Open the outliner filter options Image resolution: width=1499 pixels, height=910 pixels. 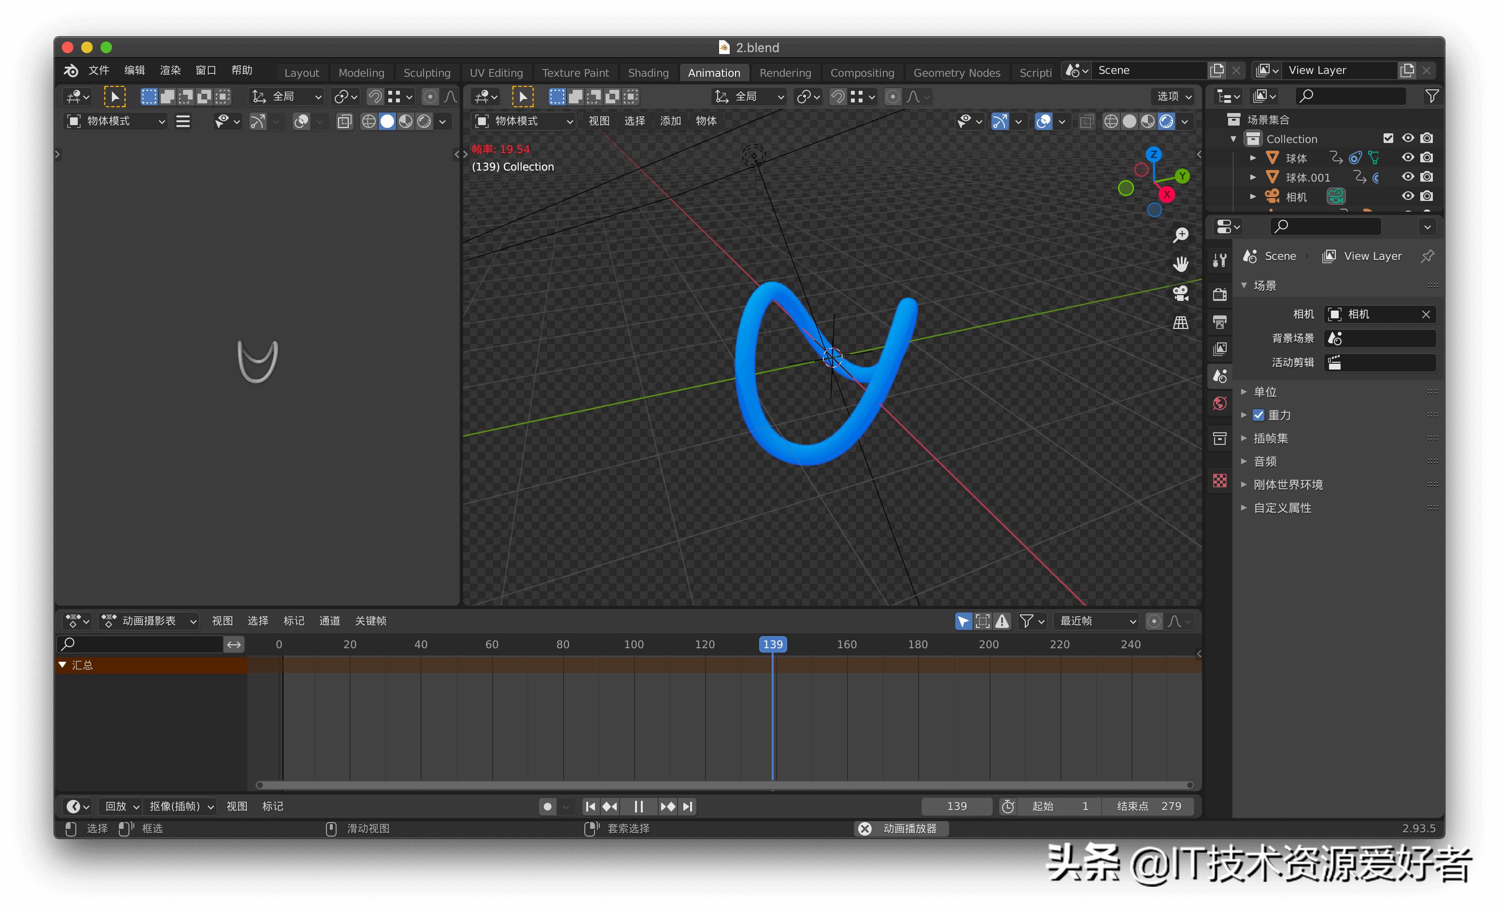tap(1432, 96)
